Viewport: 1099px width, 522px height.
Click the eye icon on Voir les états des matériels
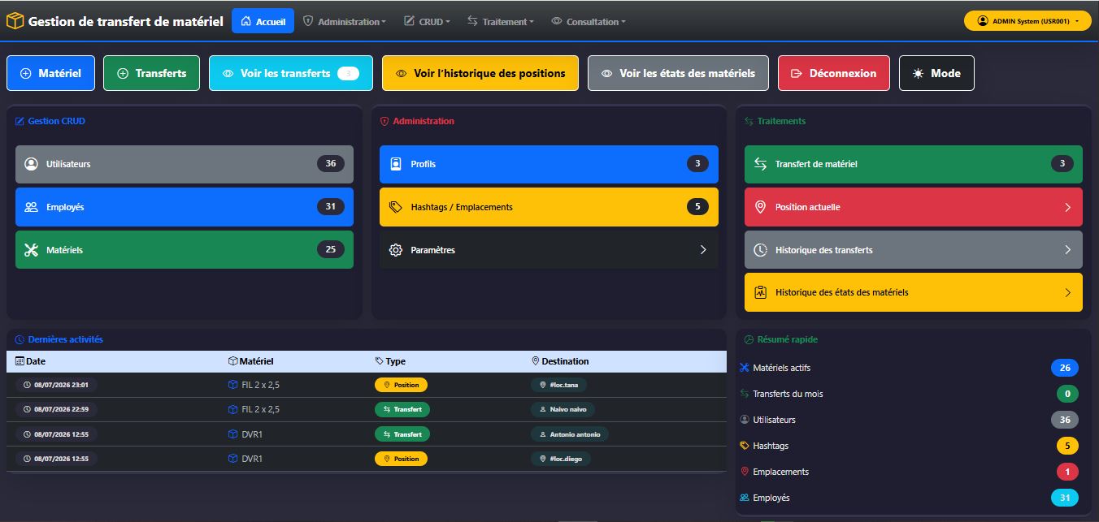coord(607,73)
